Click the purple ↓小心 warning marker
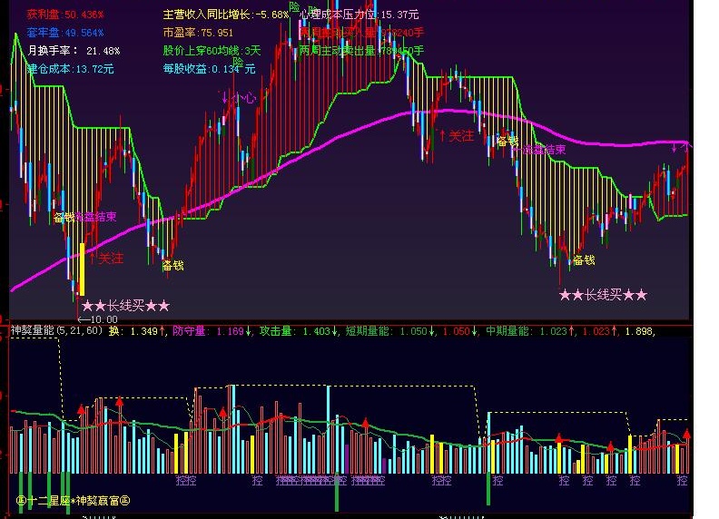The width and height of the screenshot is (719, 519). click(238, 98)
